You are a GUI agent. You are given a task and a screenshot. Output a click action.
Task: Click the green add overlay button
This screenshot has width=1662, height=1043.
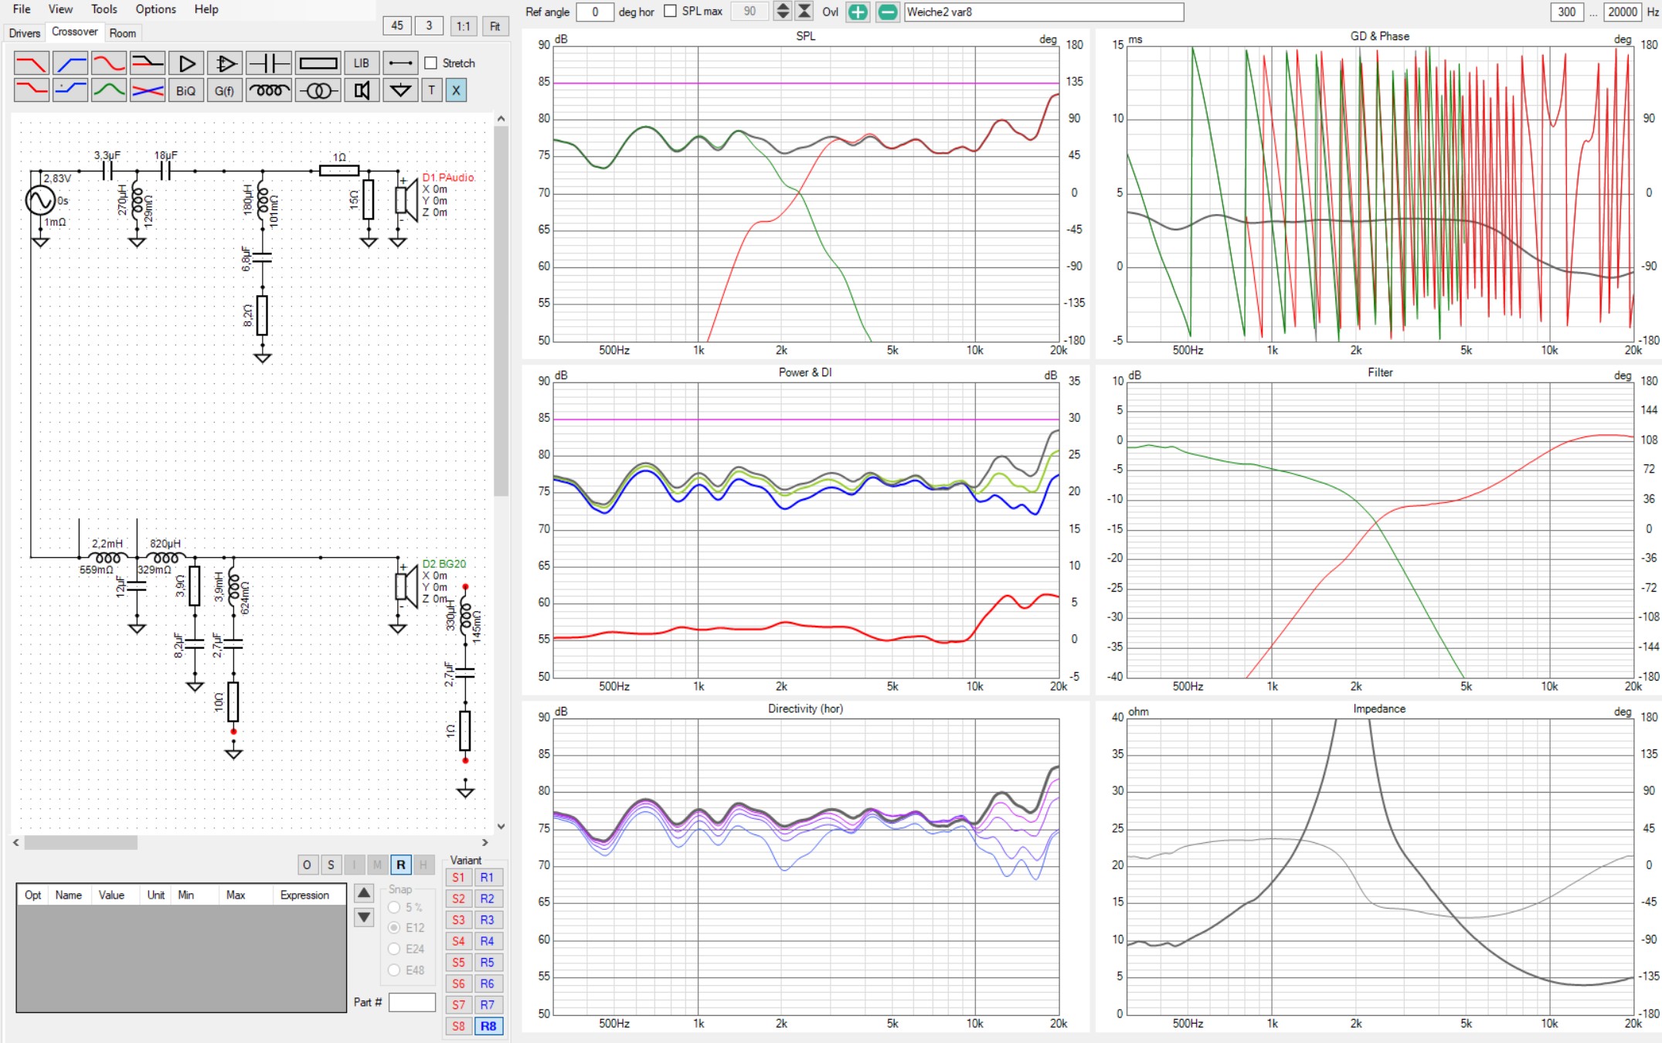pos(857,12)
